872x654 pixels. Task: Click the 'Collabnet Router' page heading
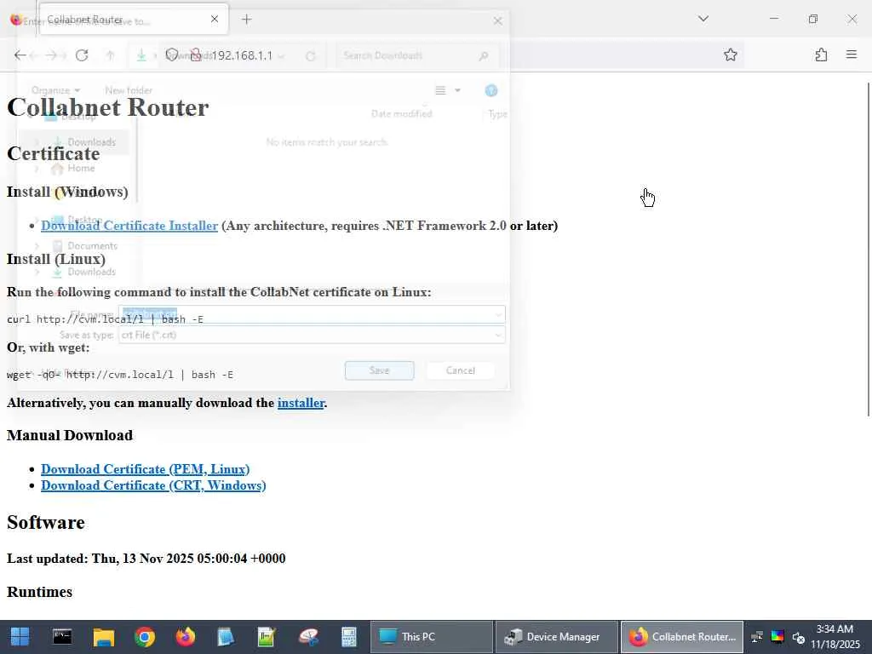click(108, 107)
